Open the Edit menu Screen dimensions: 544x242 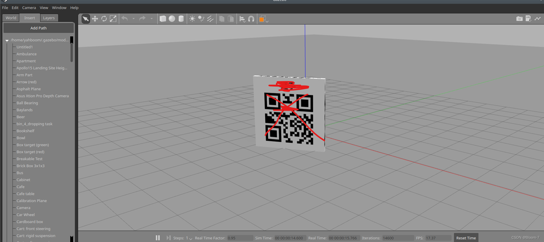coord(15,8)
